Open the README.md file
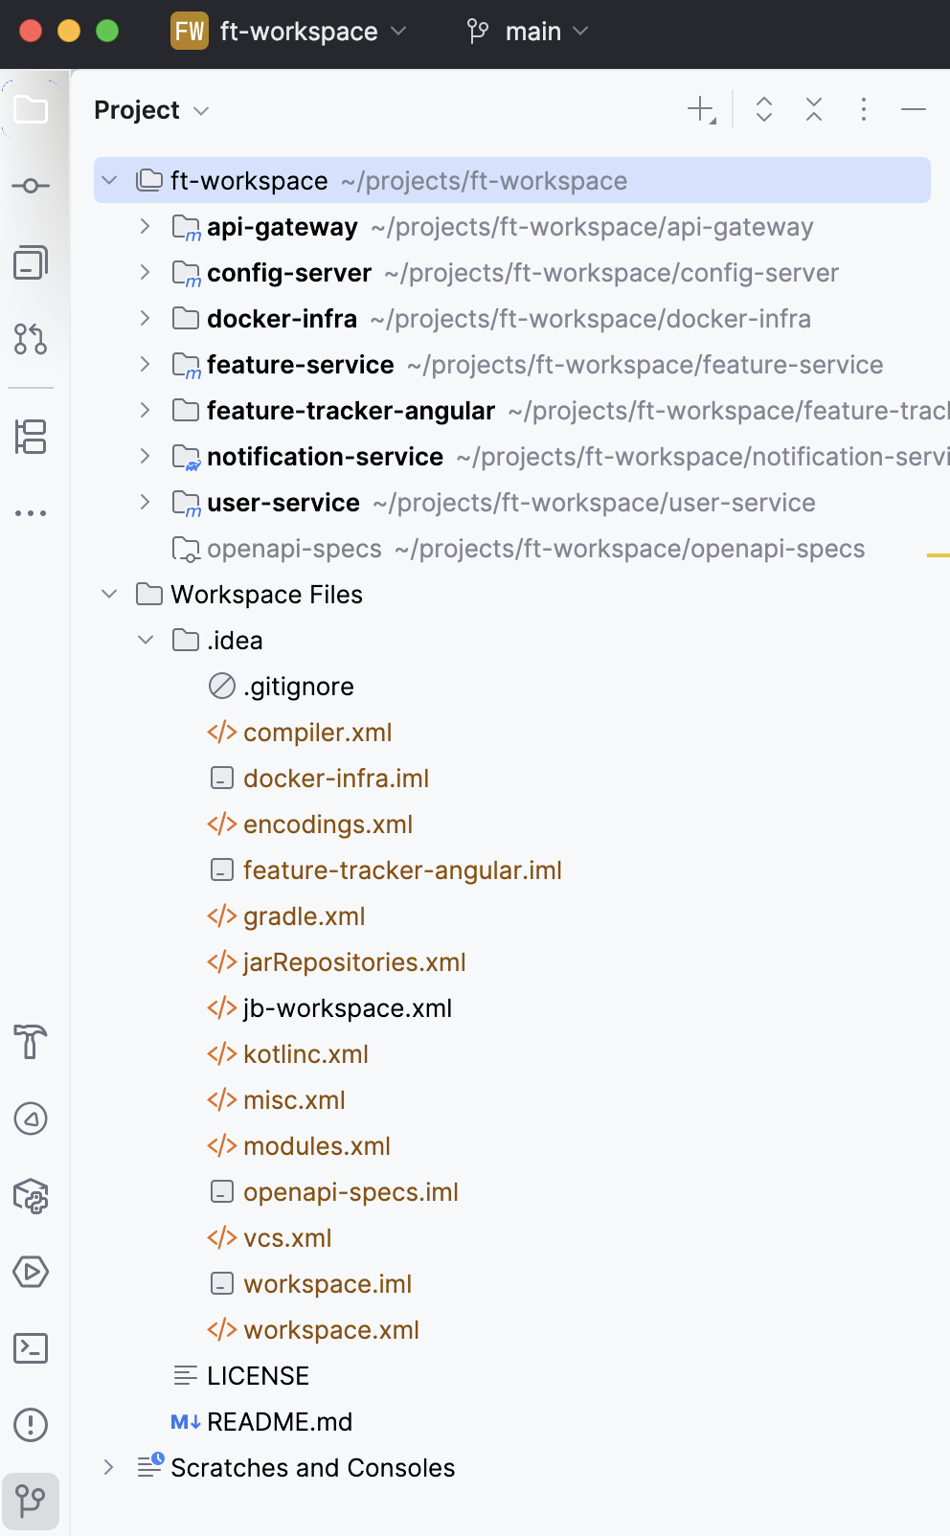This screenshot has height=1536, width=950. (x=280, y=1422)
